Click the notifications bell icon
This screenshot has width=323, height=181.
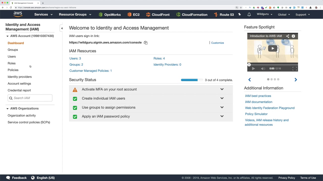pos(249,15)
